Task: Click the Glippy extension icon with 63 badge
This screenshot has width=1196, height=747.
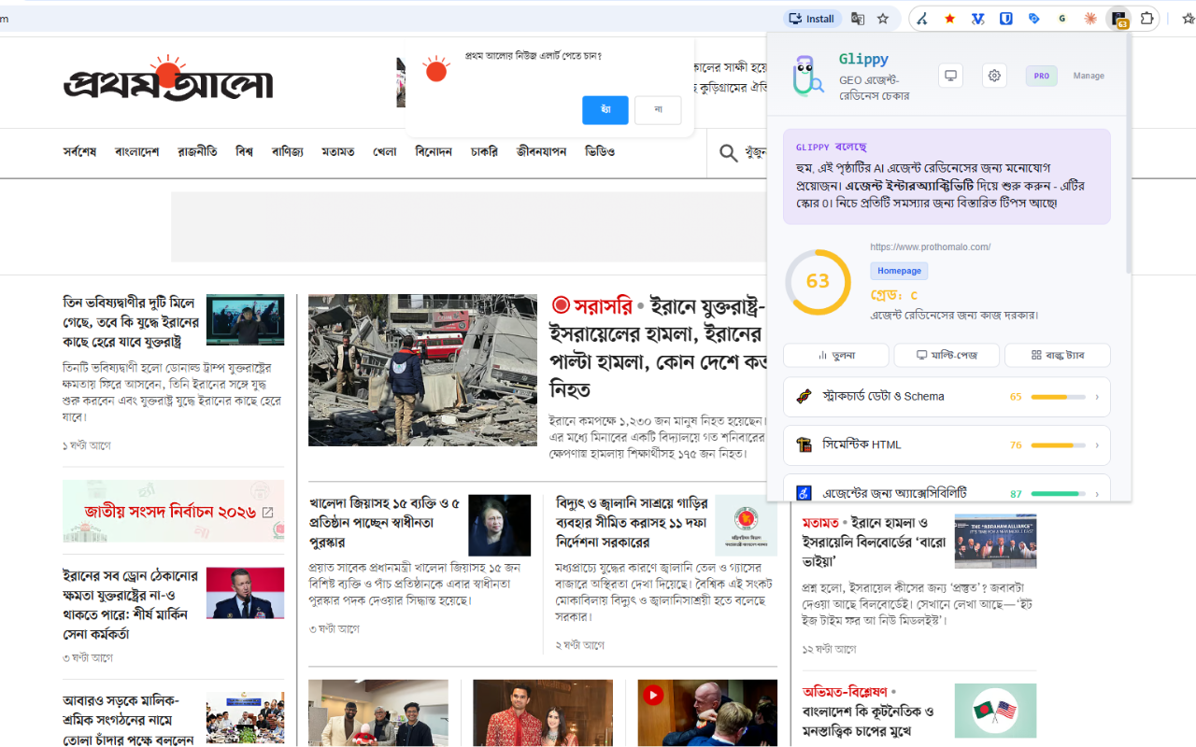Action: [x=1118, y=19]
